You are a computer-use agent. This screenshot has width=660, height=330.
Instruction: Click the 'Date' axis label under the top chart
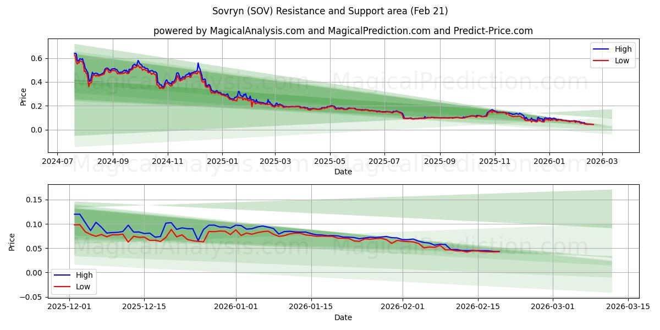343,172
